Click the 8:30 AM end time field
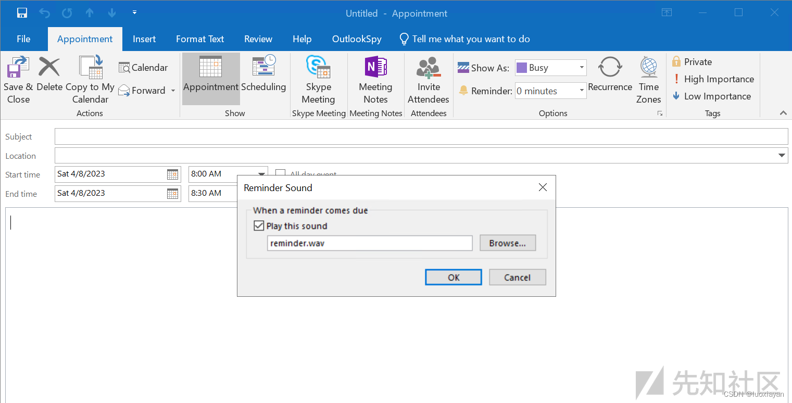This screenshot has height=403, width=792. click(212, 193)
